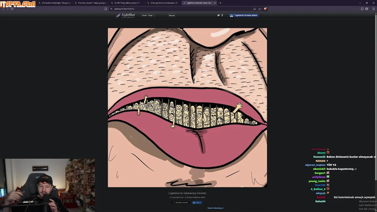The width and height of the screenshot is (377, 212).
Task: Open a new tab with the plus icon
Action: [x=220, y=3]
